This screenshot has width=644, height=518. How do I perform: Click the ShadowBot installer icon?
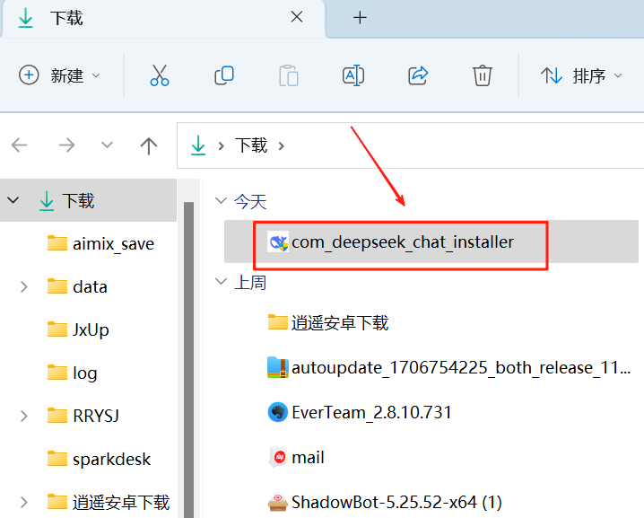[x=278, y=502]
